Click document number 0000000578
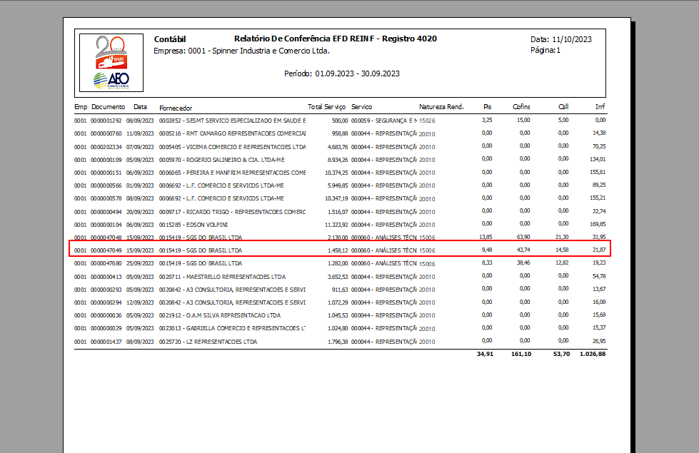The image size is (699, 453). pos(106,198)
